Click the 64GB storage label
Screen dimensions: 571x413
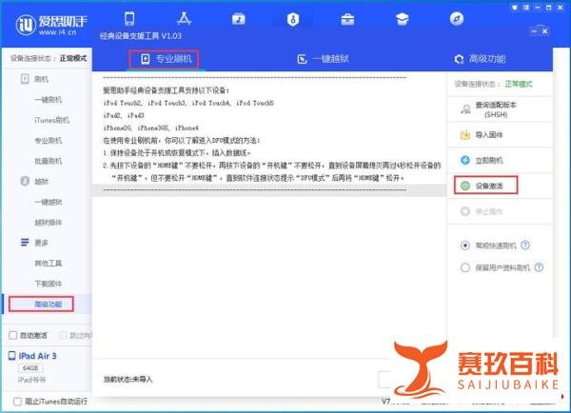[30, 368]
